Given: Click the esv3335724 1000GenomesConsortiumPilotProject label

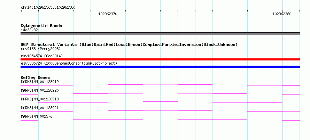Looking at the screenshot, I should pyautogui.click(x=69, y=64).
